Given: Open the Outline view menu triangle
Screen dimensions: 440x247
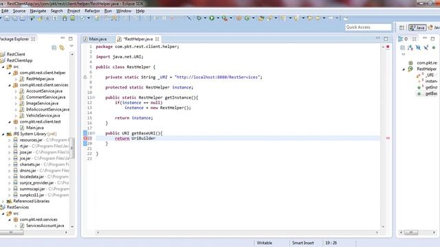Looking at the screenshot, I should [x=404, y=55].
